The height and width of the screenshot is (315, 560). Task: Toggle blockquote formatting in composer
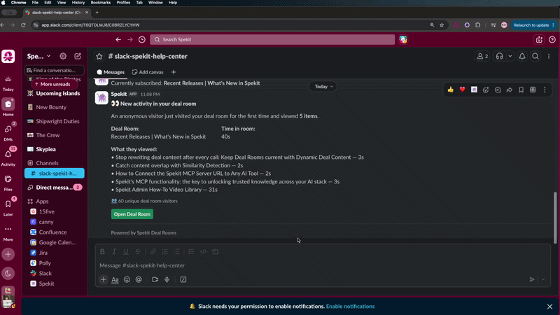tap(191, 252)
